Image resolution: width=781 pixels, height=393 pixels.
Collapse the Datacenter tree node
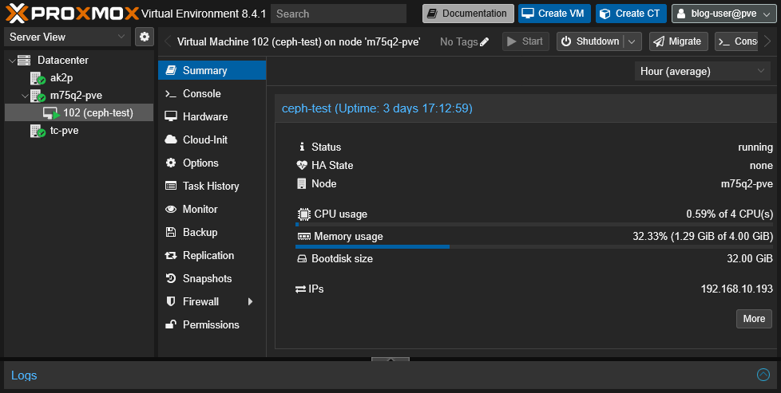coord(12,61)
